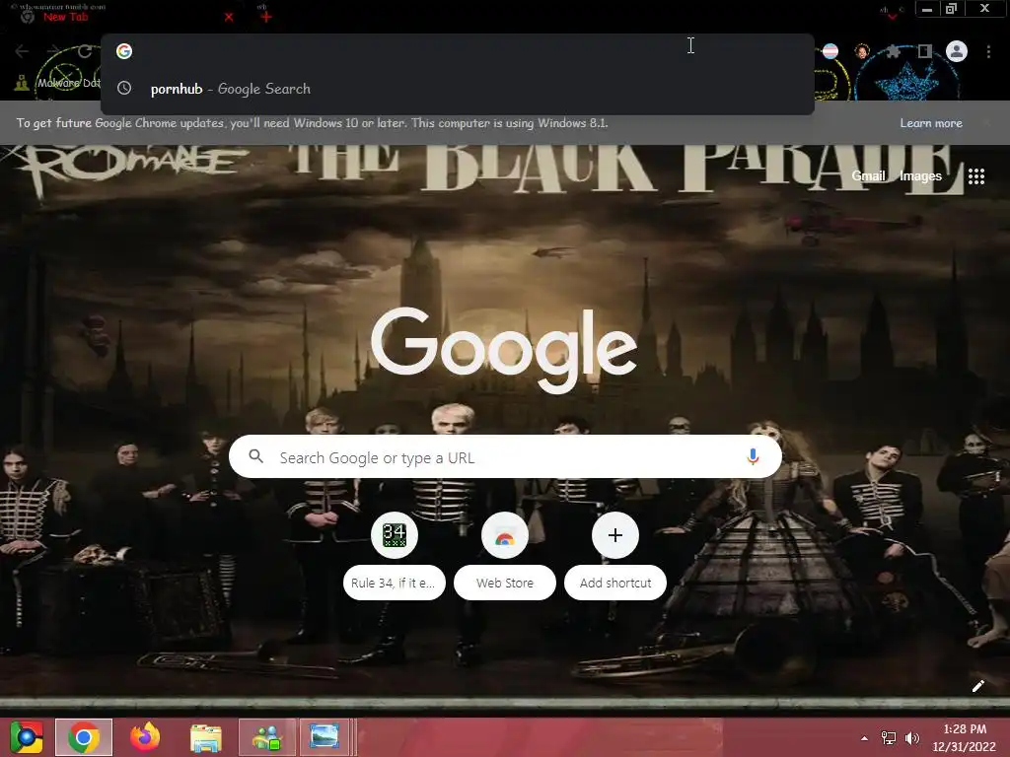The image size is (1010, 757).
Task: Open a new tab with the plus button
Action: point(266,17)
